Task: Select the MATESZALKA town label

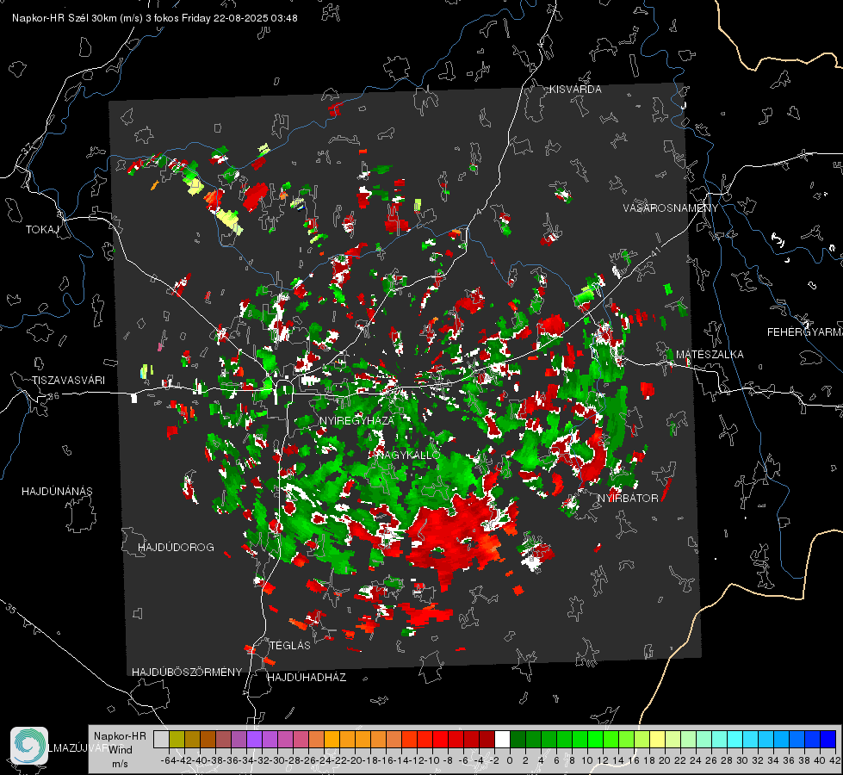Action: coord(710,355)
